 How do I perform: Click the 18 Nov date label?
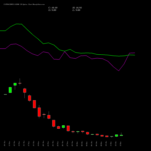click(34, 143)
